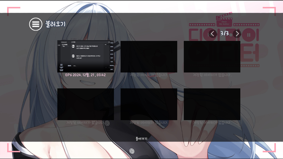Click the 3/3 page indicator

click(225, 33)
